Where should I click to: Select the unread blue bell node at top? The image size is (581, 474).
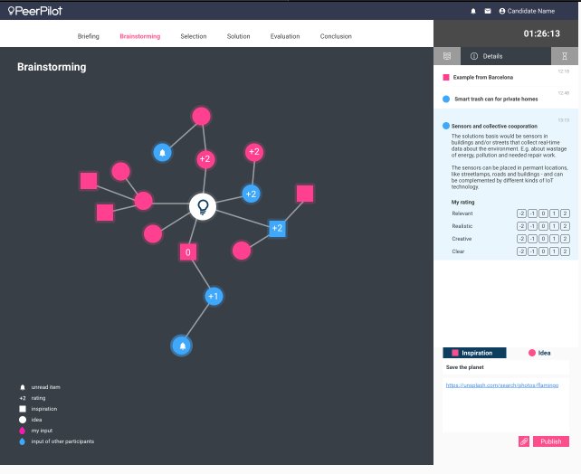pos(162,152)
